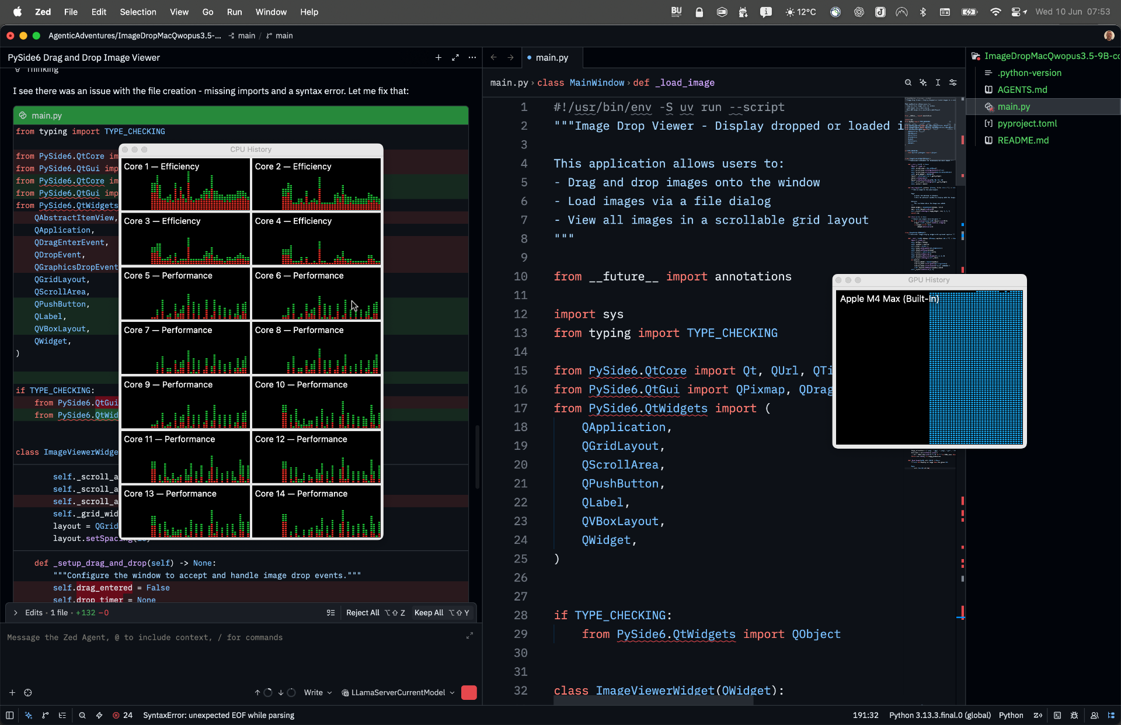The height and width of the screenshot is (725, 1121).
Task: Open the main branch selector in title bar
Action: [280, 36]
